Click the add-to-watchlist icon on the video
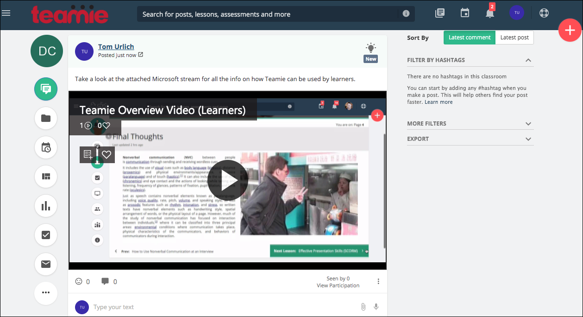Image resolution: width=583 pixels, height=317 pixels. pos(88,154)
